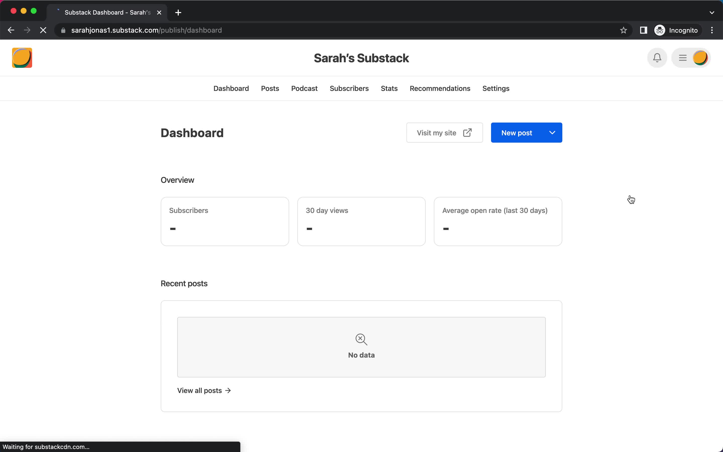Switch to the Posts tab

coord(270,88)
